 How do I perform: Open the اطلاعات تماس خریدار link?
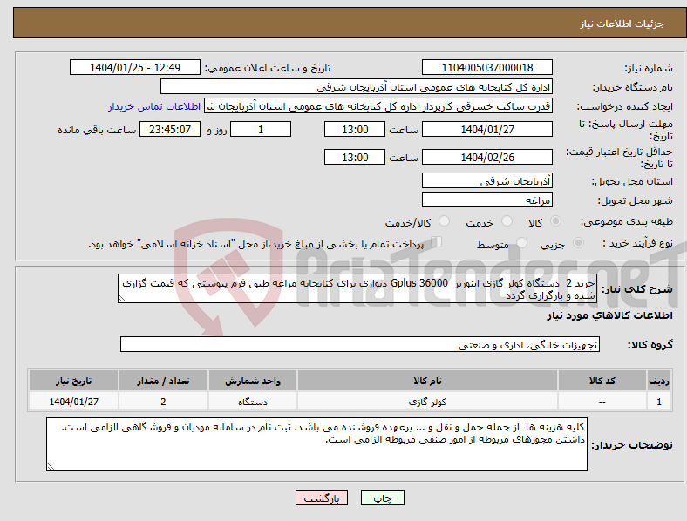(154, 106)
